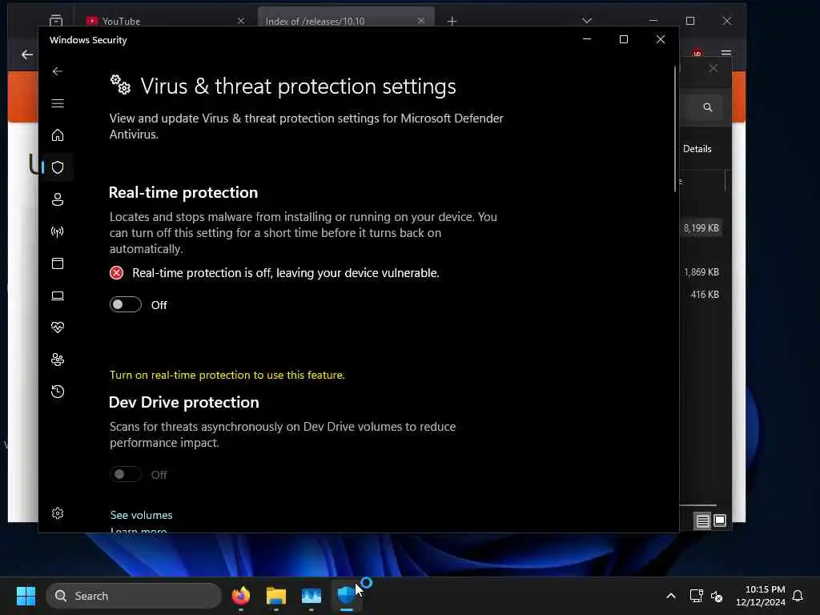Click the search icon in File Explorer
This screenshot has width=820, height=615.
pos(708,107)
